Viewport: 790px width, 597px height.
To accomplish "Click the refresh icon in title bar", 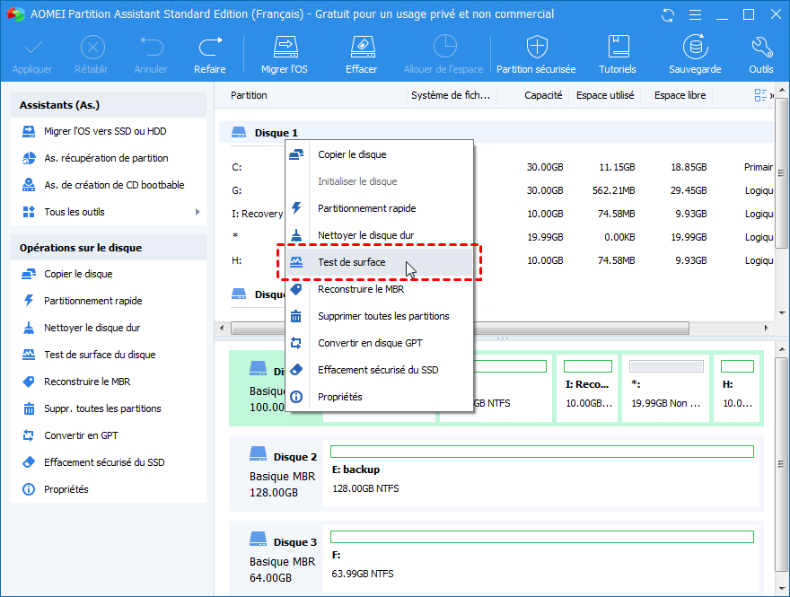I will click(x=667, y=14).
